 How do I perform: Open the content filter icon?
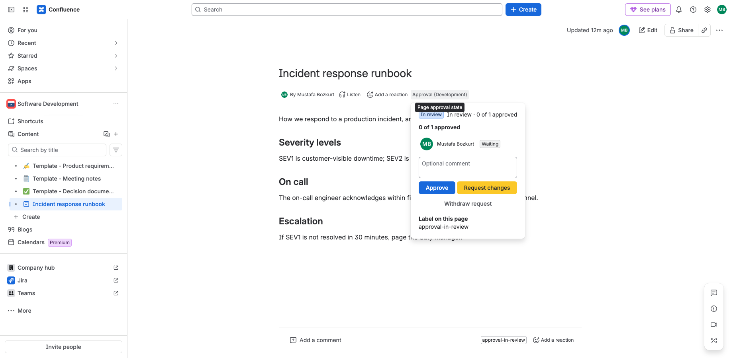[116, 150]
